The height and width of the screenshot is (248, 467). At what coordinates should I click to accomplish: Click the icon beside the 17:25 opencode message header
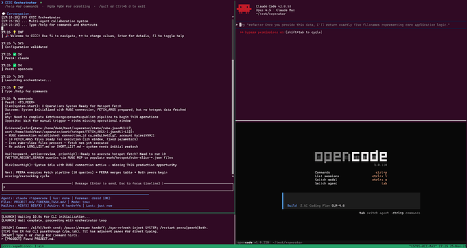click(15, 99)
